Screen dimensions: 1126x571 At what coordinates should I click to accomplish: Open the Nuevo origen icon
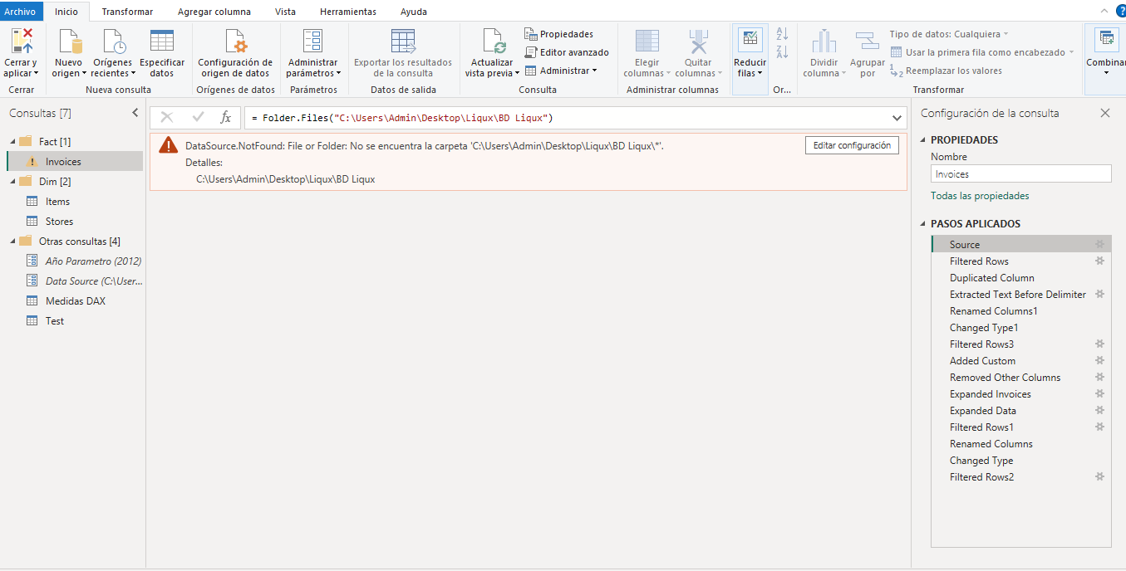coord(70,41)
